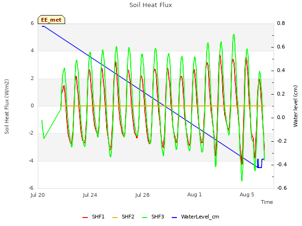
Task: Click the right axis value 0.8
Action: [281, 23]
